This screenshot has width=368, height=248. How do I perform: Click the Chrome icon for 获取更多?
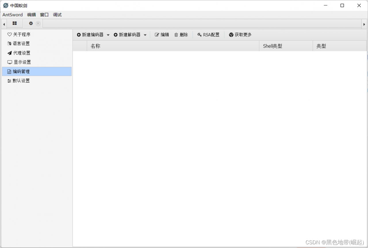click(x=231, y=35)
